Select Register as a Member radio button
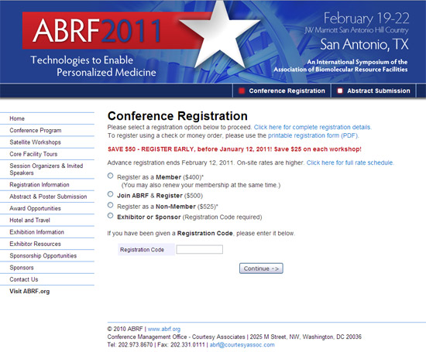Screen dimensions: 426x352 click(110, 176)
